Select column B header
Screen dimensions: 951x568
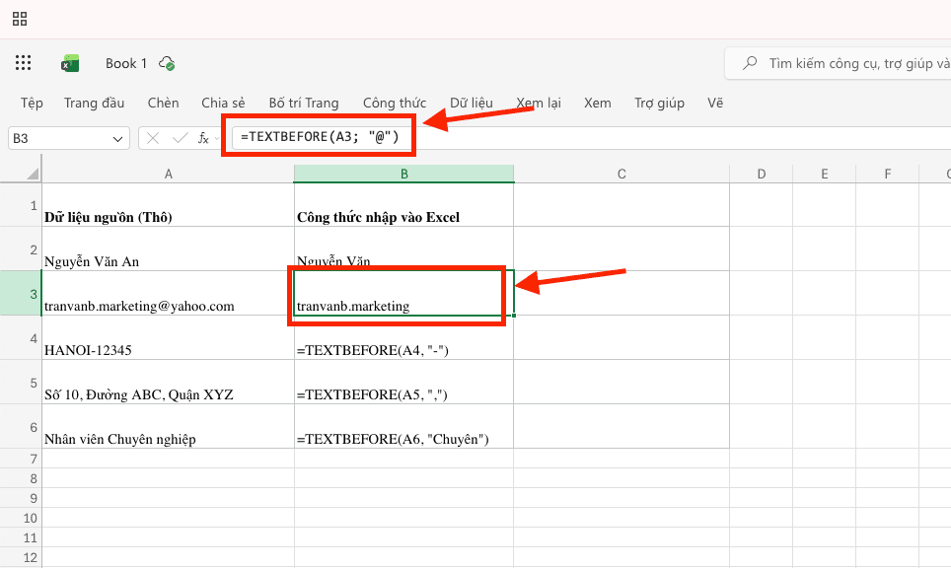403,174
